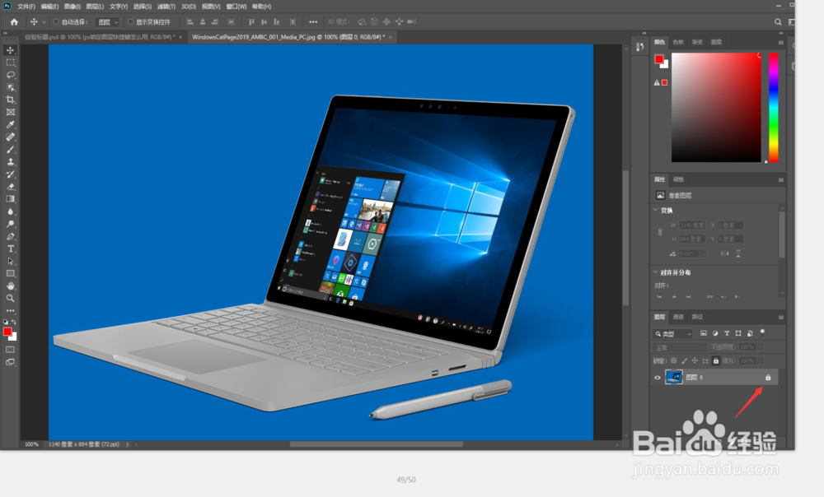This screenshot has height=497, width=824.
Task: Enable 显示变换控件 checkbox
Action: tap(130, 22)
